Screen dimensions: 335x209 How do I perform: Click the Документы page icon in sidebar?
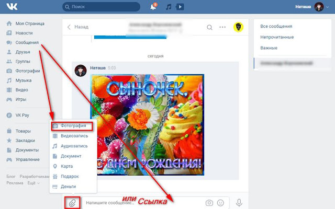coord(9,150)
